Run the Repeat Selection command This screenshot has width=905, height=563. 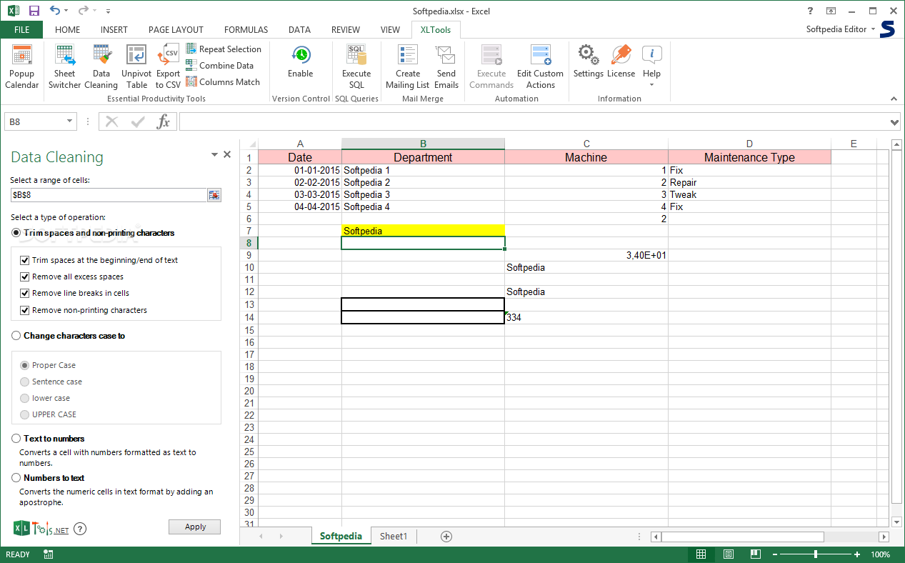[224, 49]
